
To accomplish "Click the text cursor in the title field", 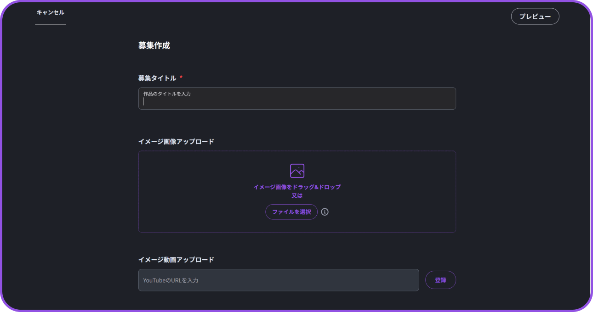I will pyautogui.click(x=144, y=101).
